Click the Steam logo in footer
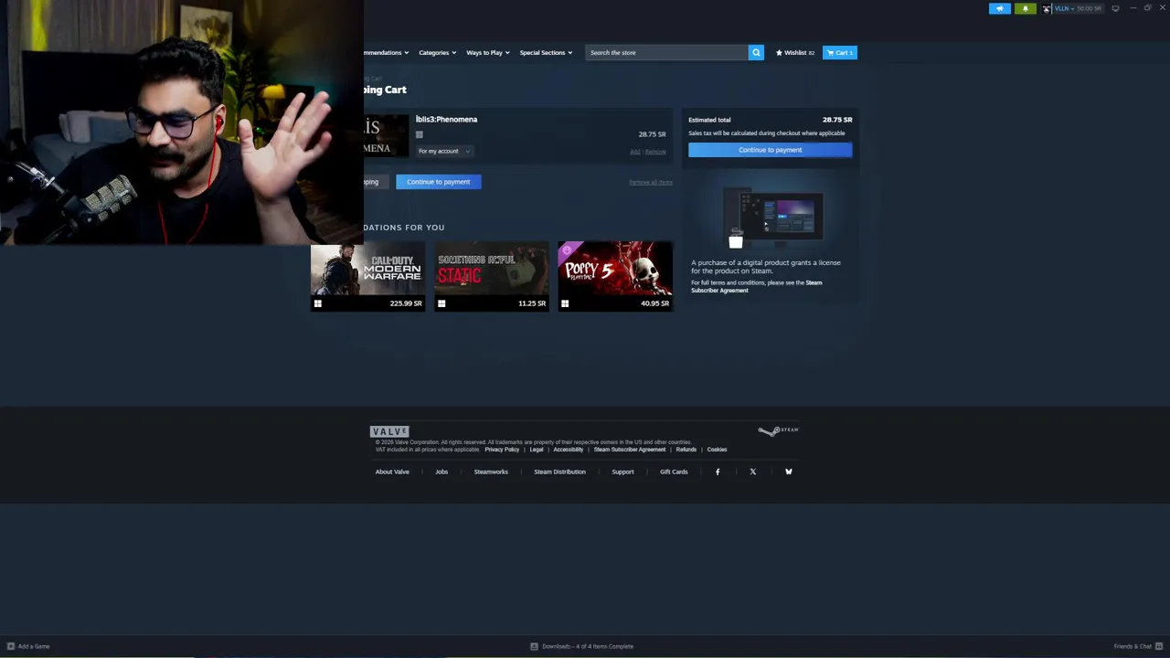 [x=778, y=430]
